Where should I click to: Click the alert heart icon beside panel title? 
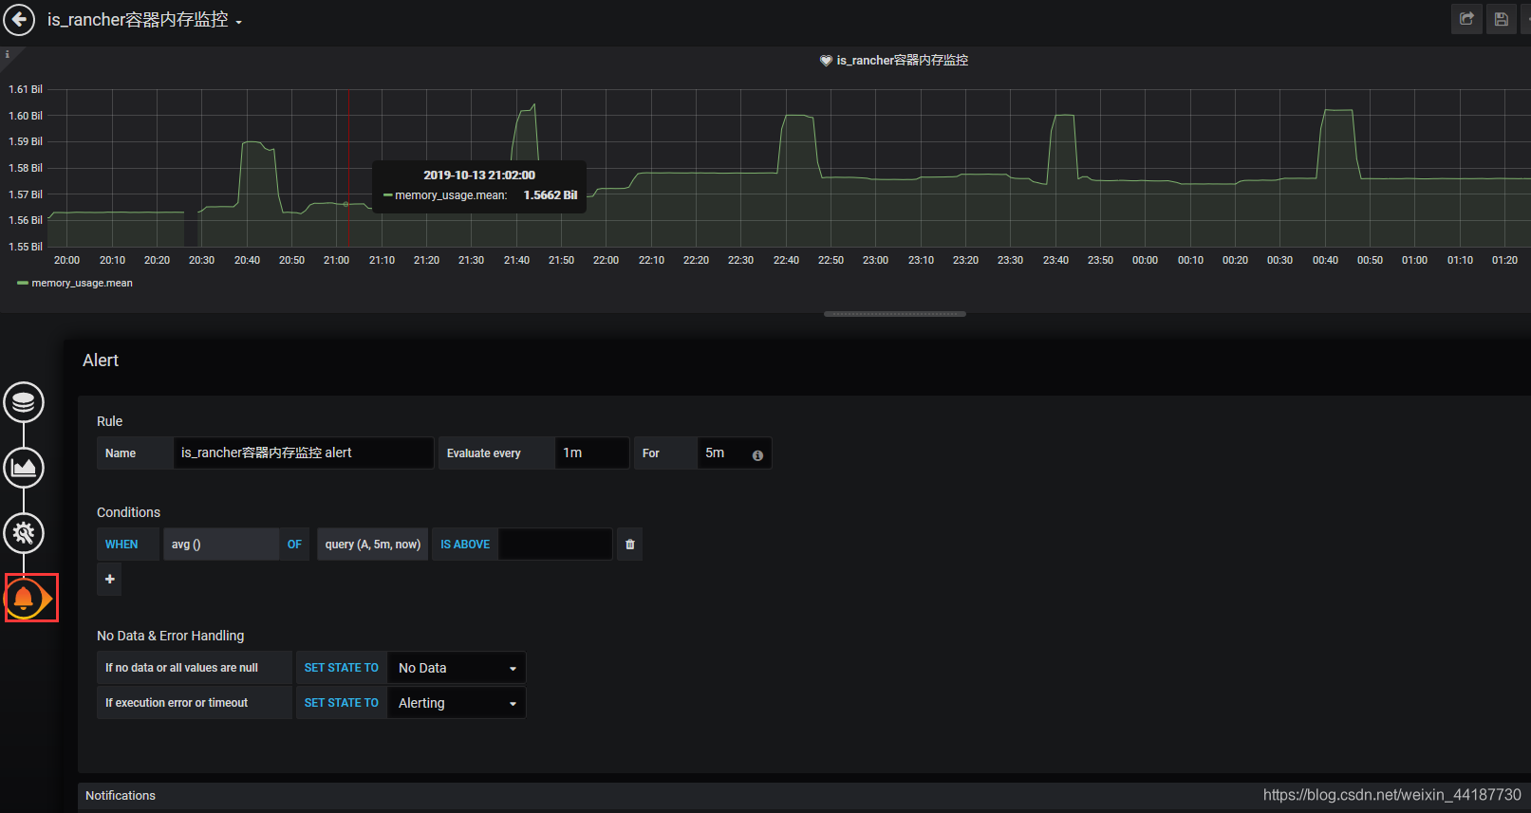click(826, 60)
